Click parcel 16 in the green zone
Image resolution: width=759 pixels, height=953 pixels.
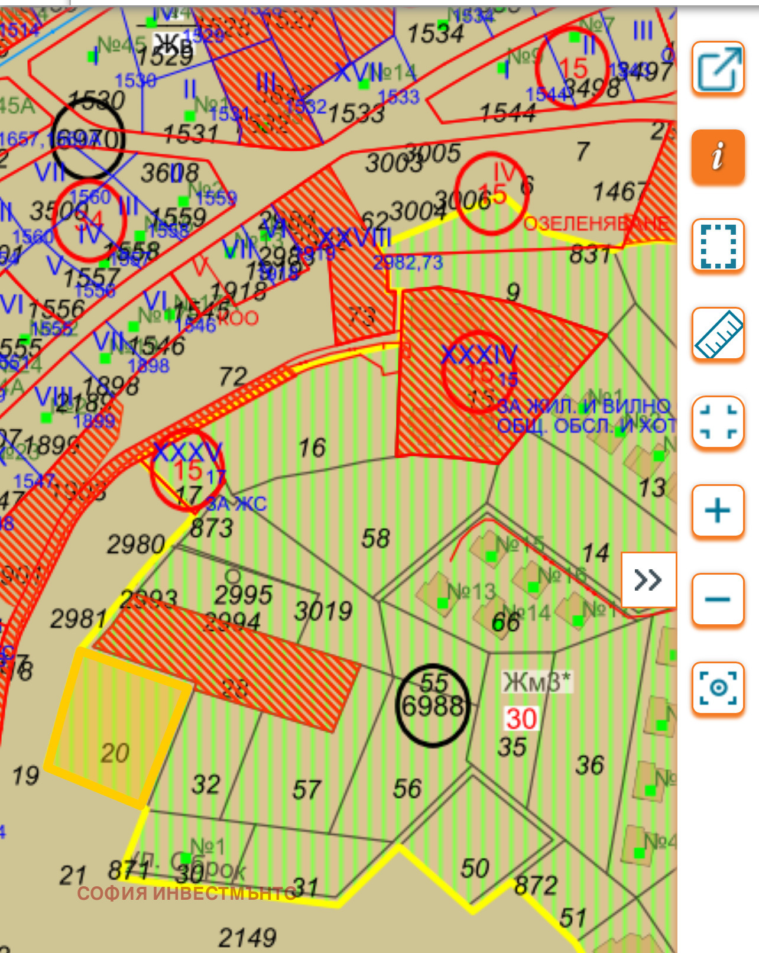pos(312,448)
